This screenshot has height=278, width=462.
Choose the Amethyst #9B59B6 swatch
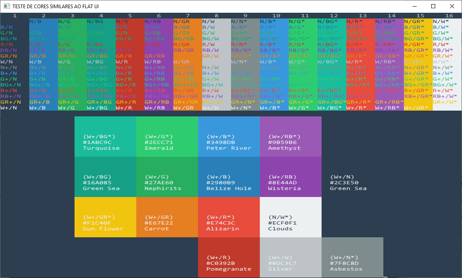(291, 137)
